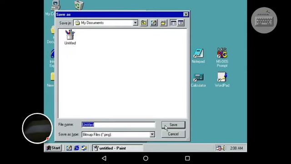Click the system tray scheduler icon

pyautogui.click(x=219, y=148)
